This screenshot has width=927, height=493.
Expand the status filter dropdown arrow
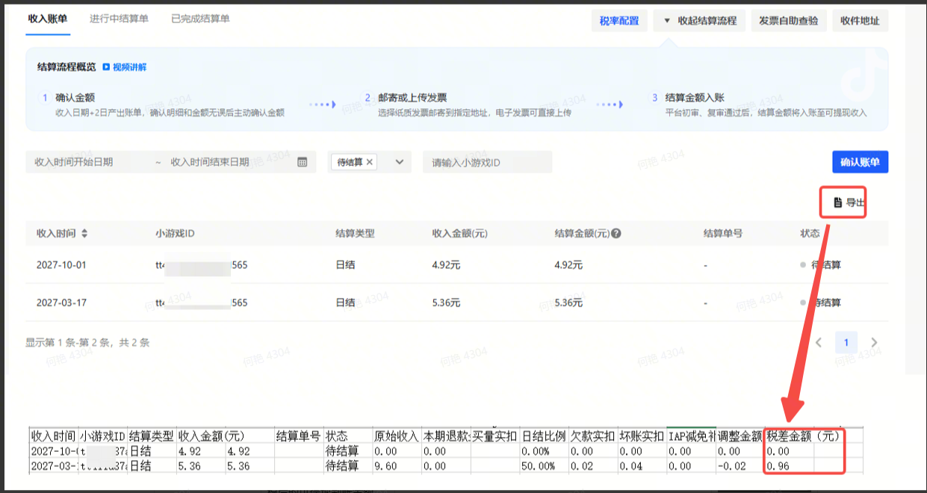399,162
